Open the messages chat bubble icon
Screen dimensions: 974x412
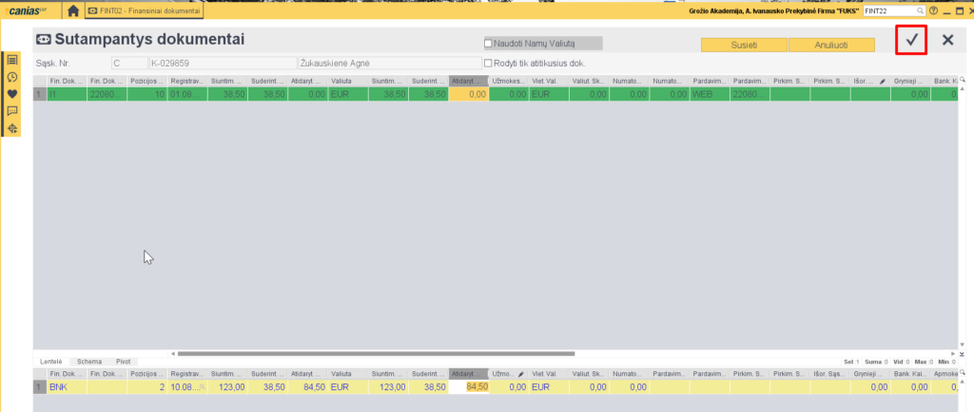[12, 110]
